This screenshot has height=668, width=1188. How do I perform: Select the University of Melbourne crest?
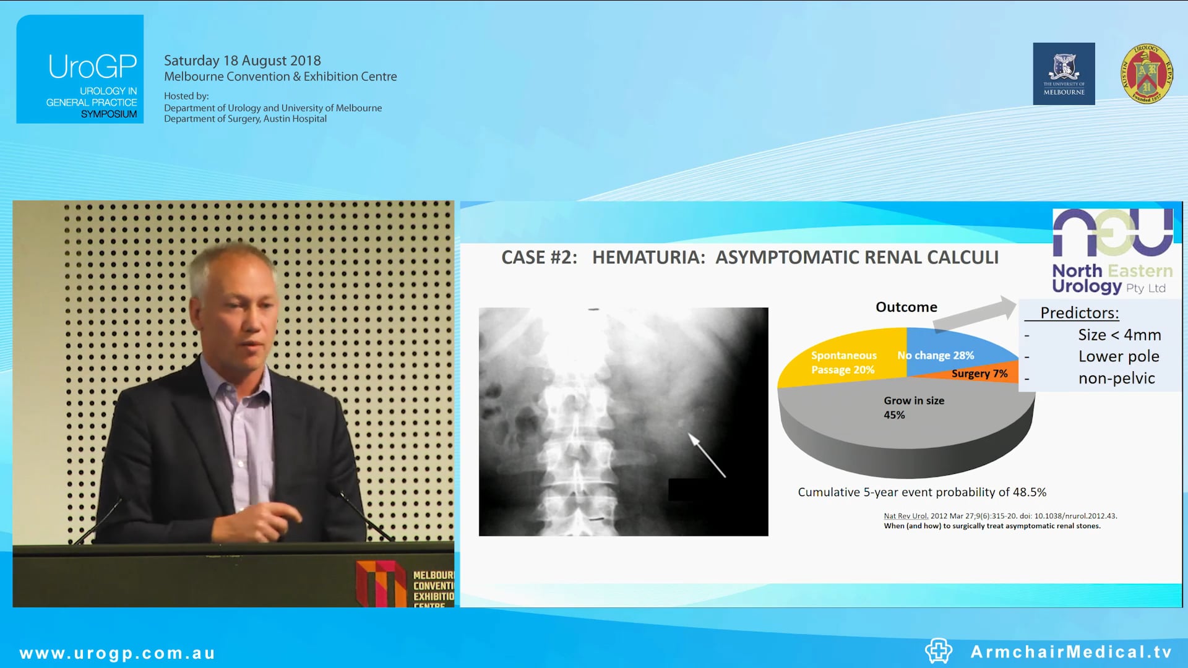pos(1063,73)
